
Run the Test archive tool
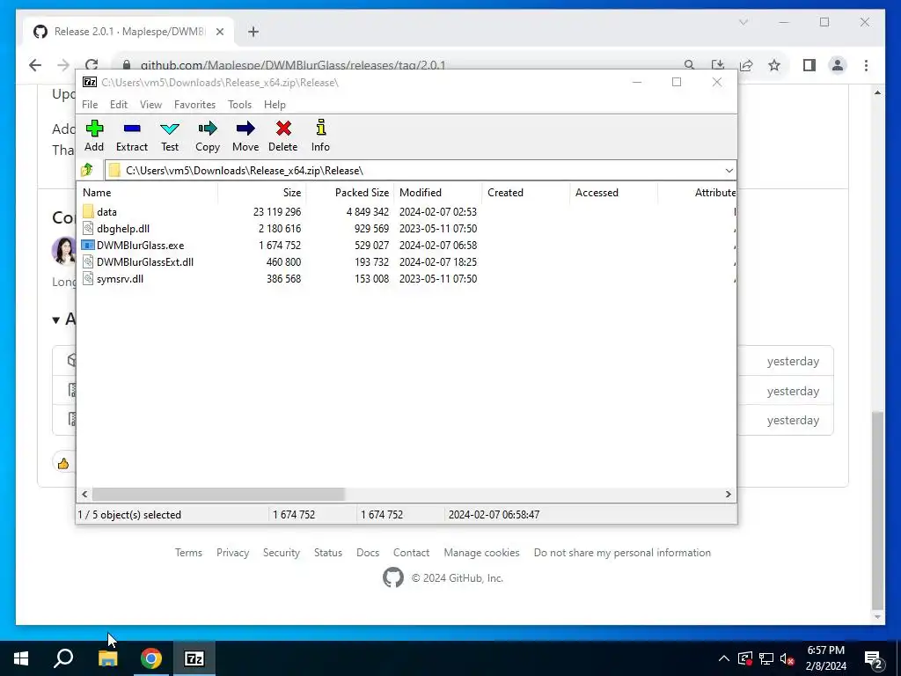[x=170, y=136]
